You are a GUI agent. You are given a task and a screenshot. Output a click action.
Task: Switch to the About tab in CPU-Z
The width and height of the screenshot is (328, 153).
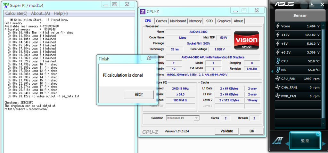[238, 21]
